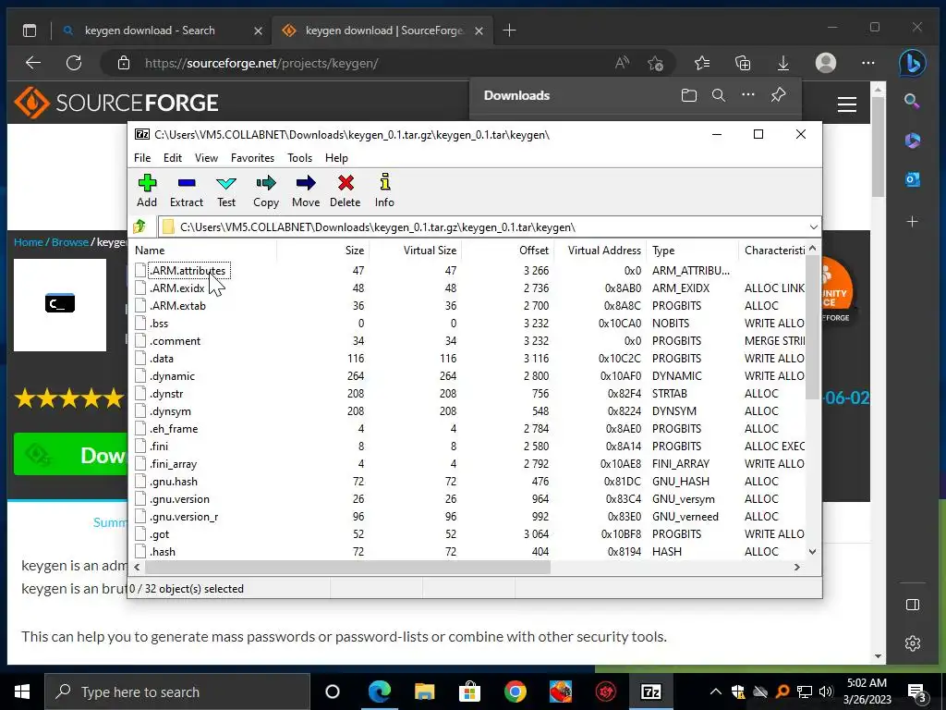Open Outlook icon in Edge sidebar
Screen dimensions: 946x710
(912, 179)
